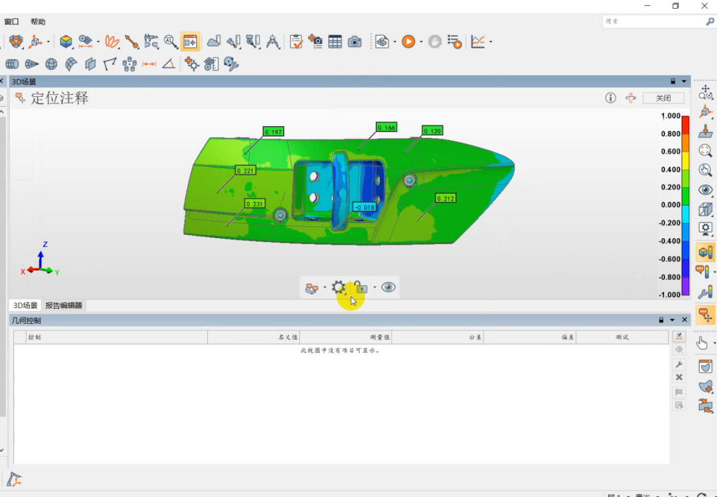Click the angle measurement icon in second row
Viewport: 717px width, 497px height.
tap(169, 64)
